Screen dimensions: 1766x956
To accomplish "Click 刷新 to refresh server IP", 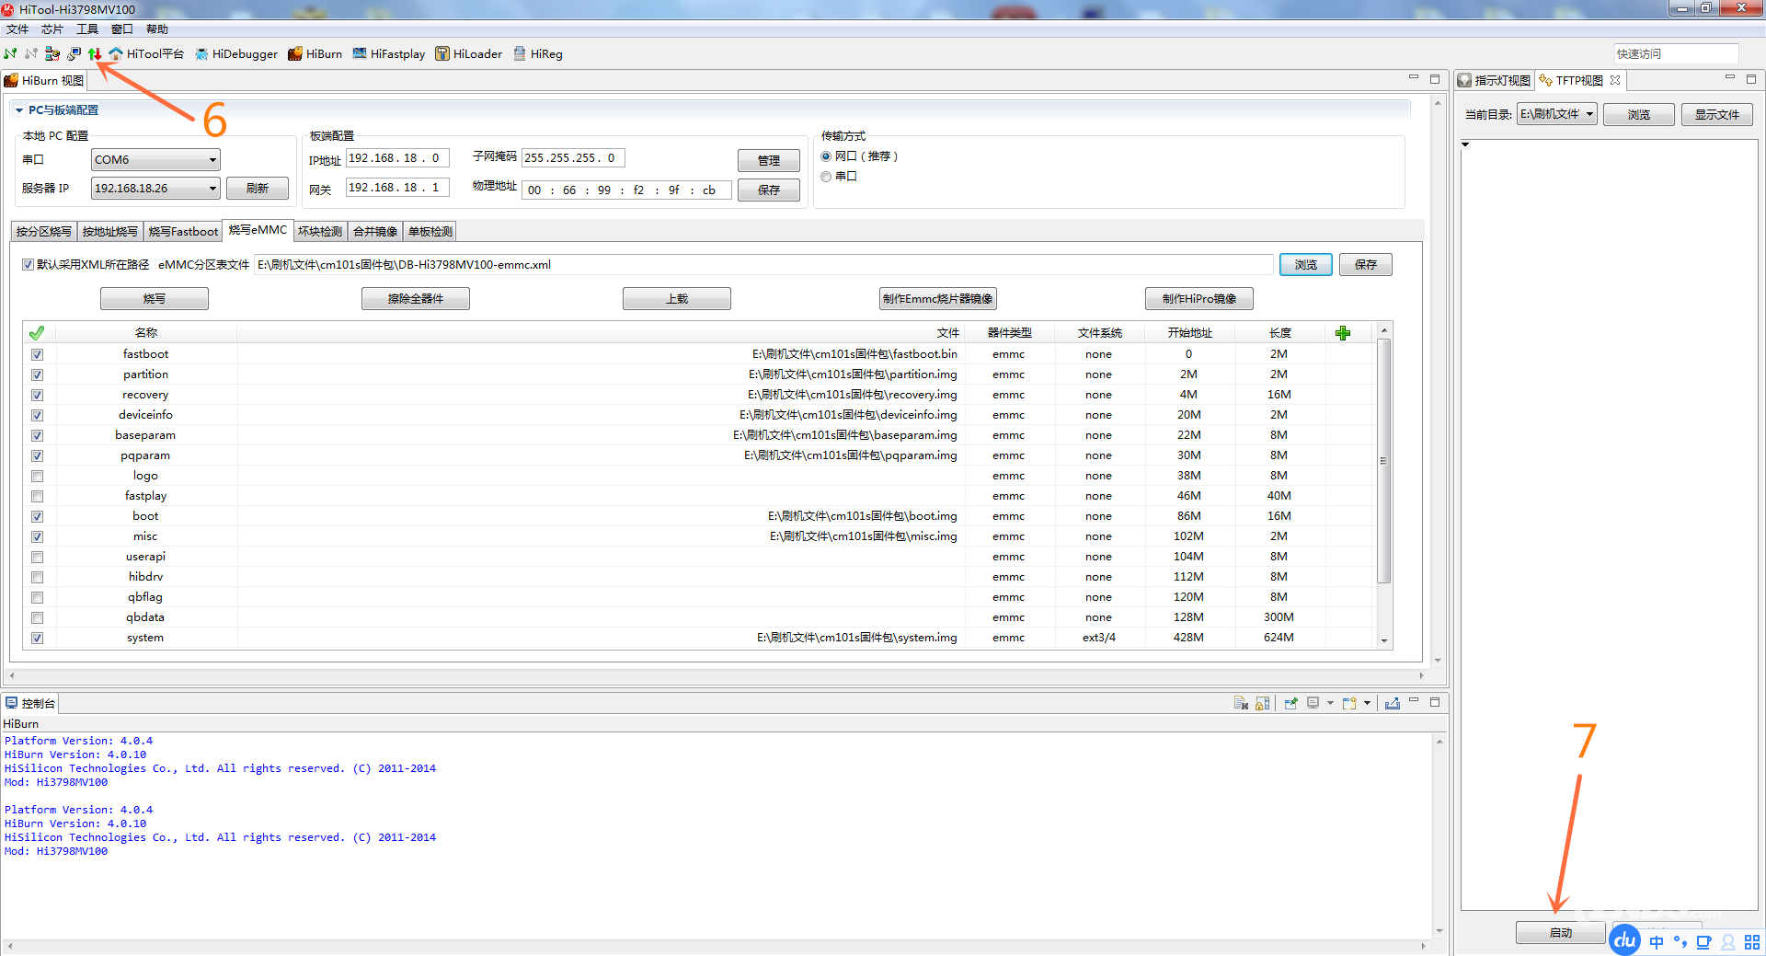I will [258, 189].
